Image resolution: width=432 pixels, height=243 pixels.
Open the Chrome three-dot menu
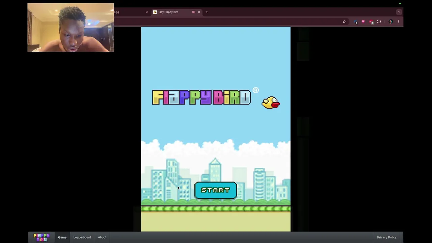click(x=399, y=22)
